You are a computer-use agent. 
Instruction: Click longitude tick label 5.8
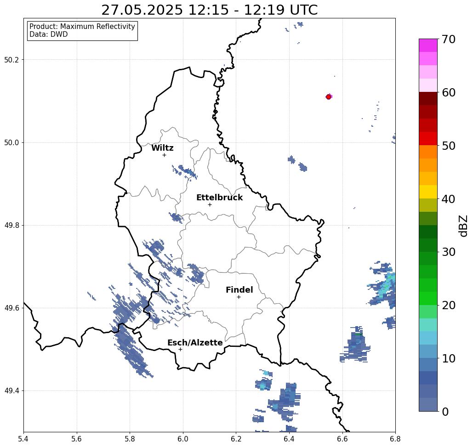tap(130, 439)
